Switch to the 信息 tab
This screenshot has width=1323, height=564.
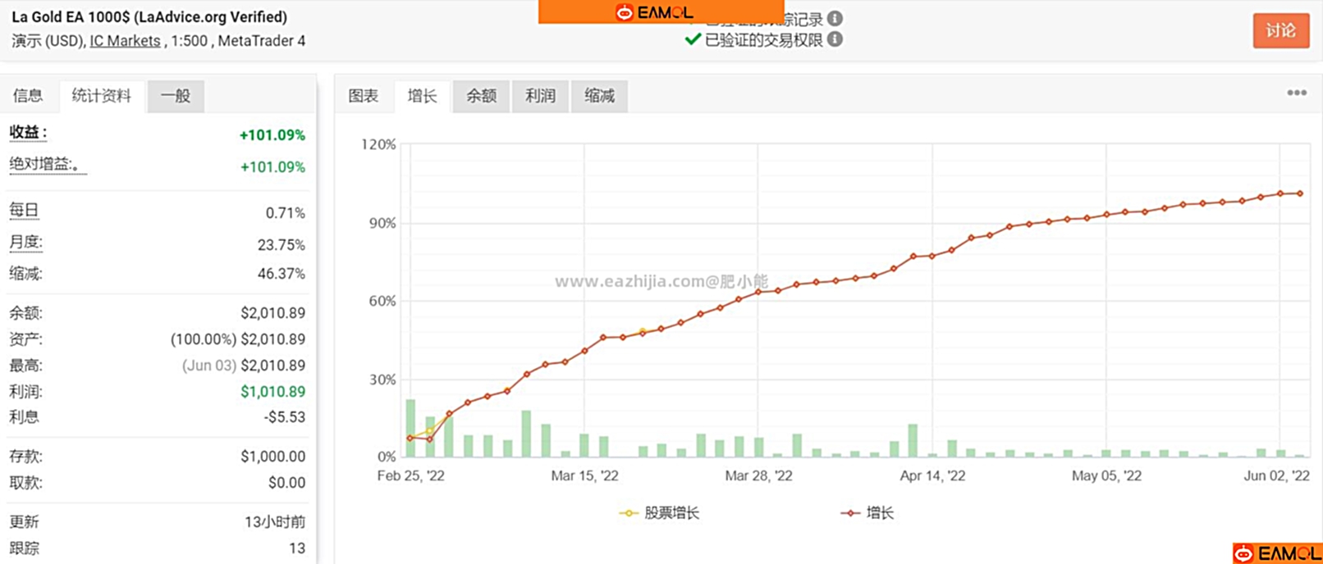pos(28,96)
